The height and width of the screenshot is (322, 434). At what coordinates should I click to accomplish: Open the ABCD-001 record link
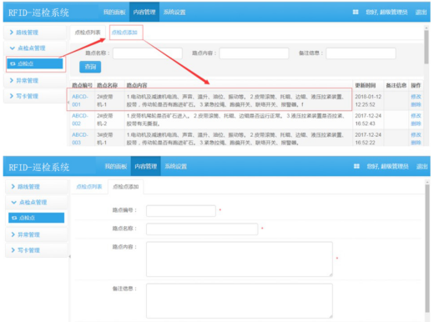pos(80,100)
